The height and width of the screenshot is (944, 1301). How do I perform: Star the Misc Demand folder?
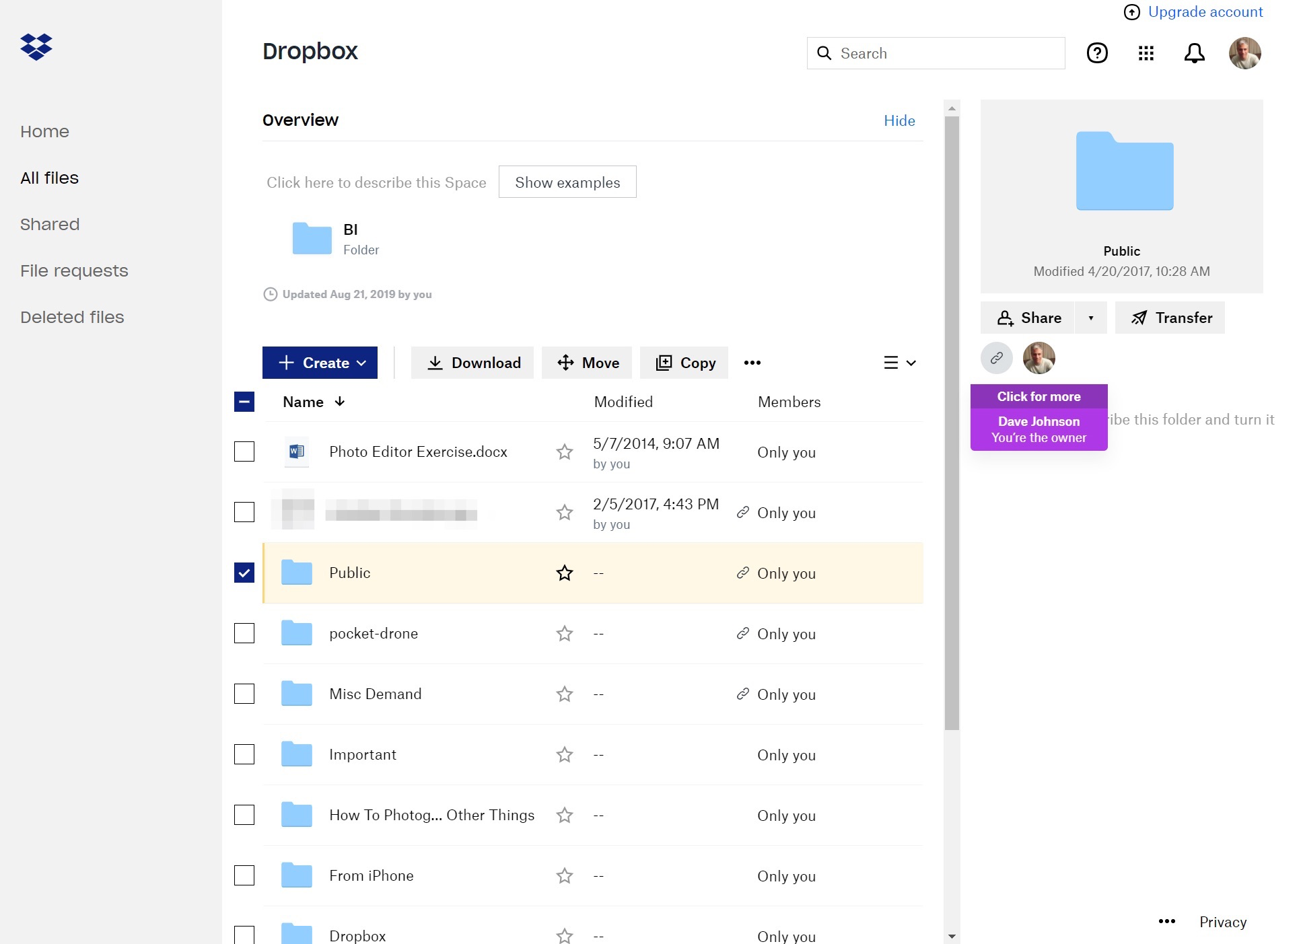pos(564,694)
